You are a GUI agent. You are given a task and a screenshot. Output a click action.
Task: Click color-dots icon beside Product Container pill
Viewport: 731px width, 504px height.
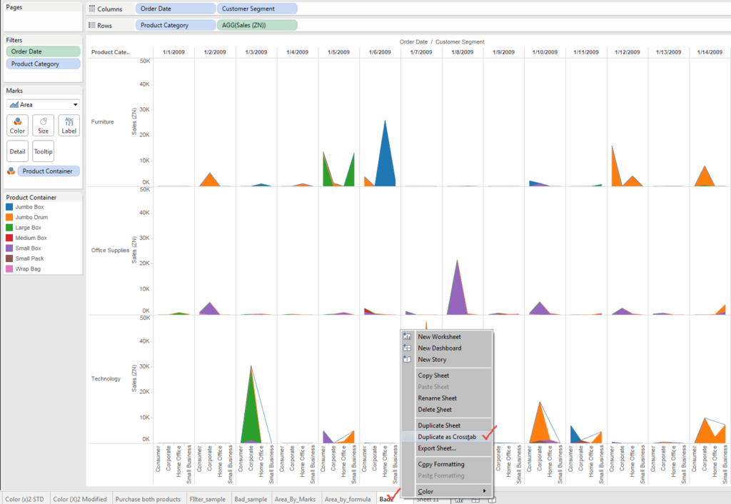11,171
